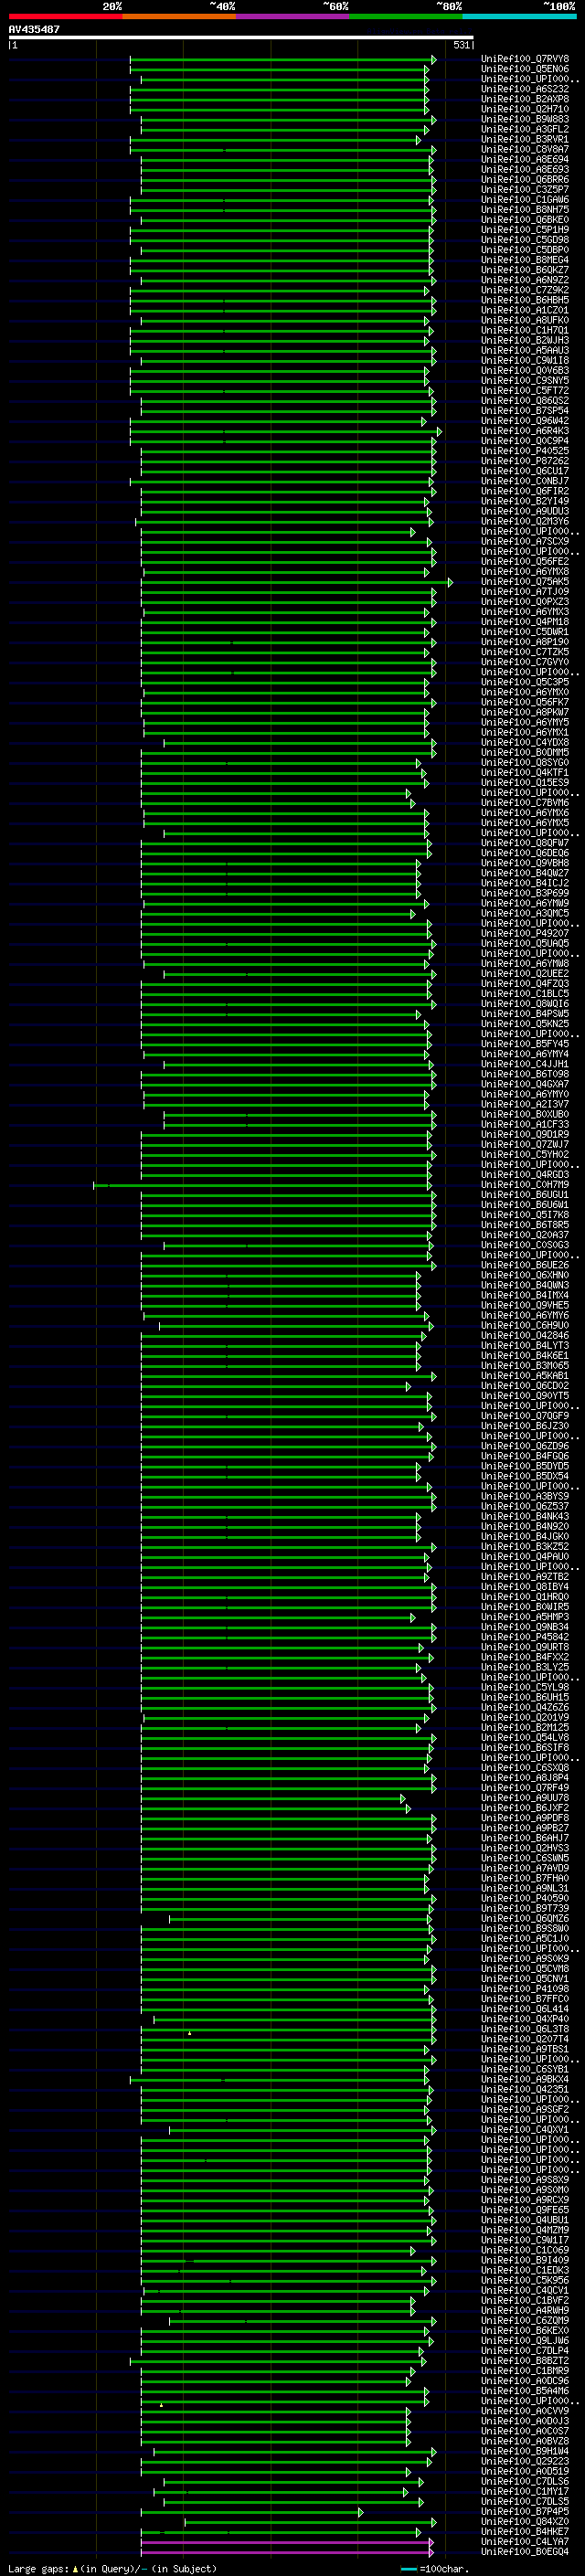Click the Large gaps legend text
The height and width of the screenshot is (2576, 585).
[x=112, y=2568]
